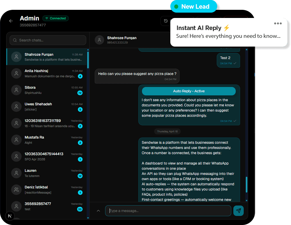Image resolution: width=291 pixels, height=225 pixels.
Task: Open Sibora conversation
Action: pyautogui.click(x=47, y=90)
